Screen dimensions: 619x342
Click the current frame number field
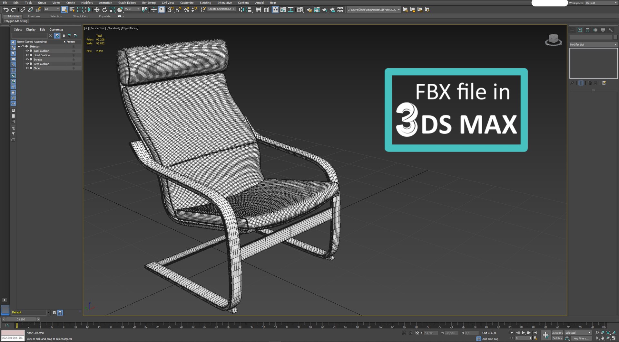pos(522,338)
